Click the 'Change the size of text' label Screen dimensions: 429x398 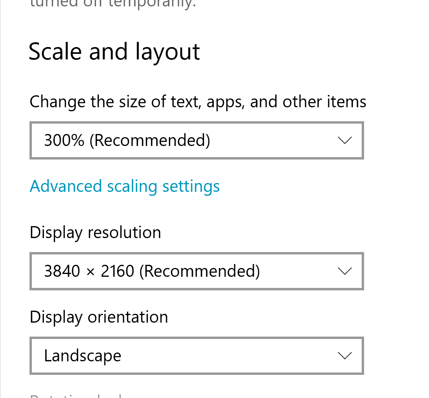pos(198,102)
